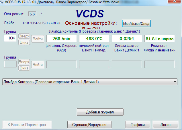This screenshot has width=182, height=130.
Task: Click first empty field in second group row
Action: (x=61, y=64)
